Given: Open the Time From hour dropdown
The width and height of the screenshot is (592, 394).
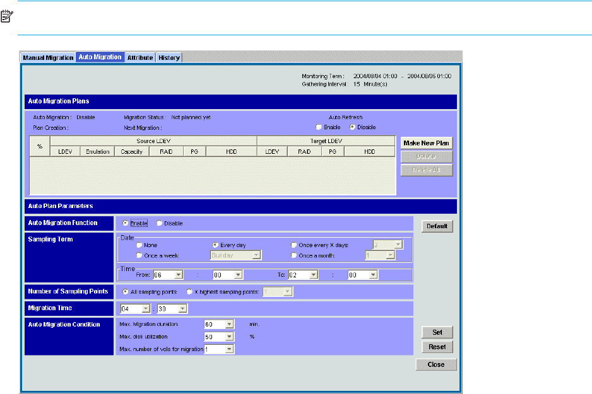Looking at the screenshot, I should tap(178, 275).
